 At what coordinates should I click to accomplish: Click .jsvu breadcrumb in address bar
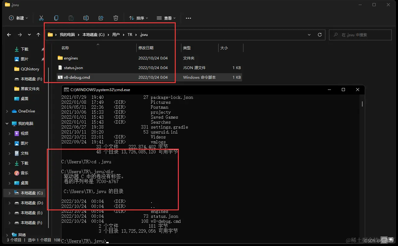(144, 35)
